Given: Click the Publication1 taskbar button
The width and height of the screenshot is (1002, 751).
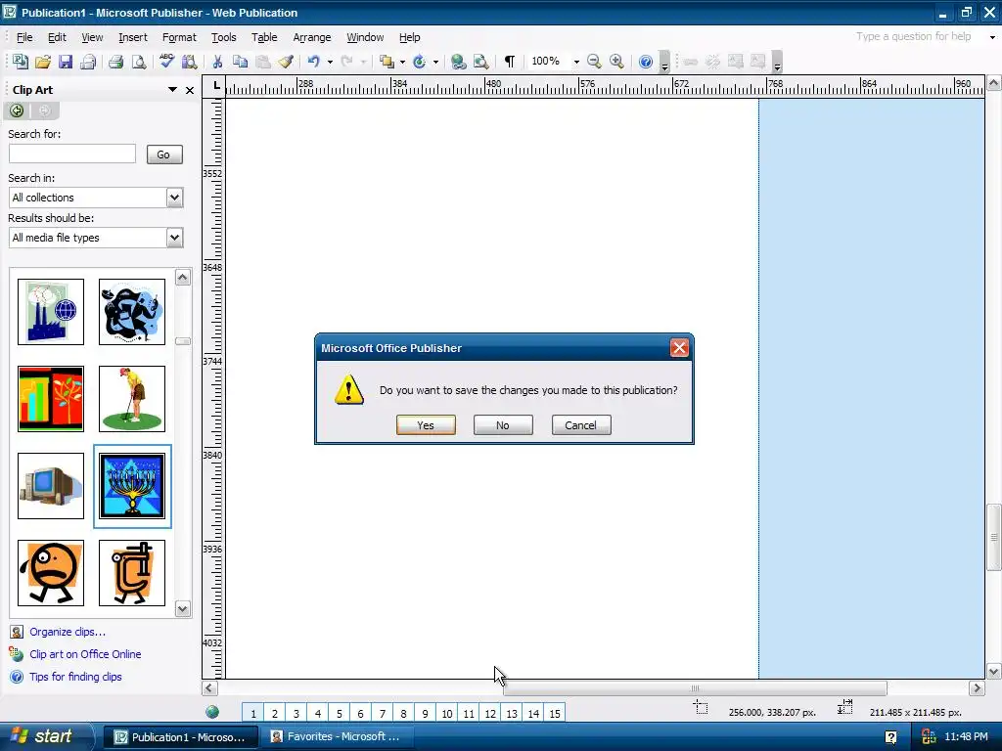Looking at the screenshot, I should point(181,737).
